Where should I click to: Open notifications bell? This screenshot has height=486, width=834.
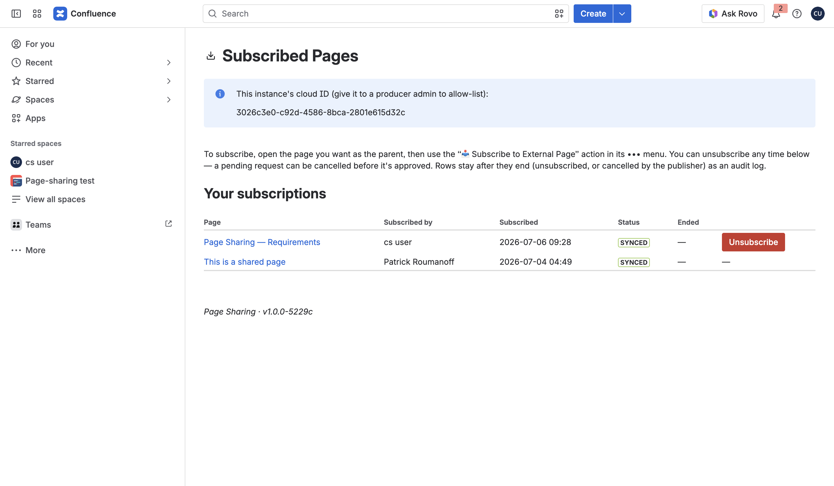[x=776, y=14]
